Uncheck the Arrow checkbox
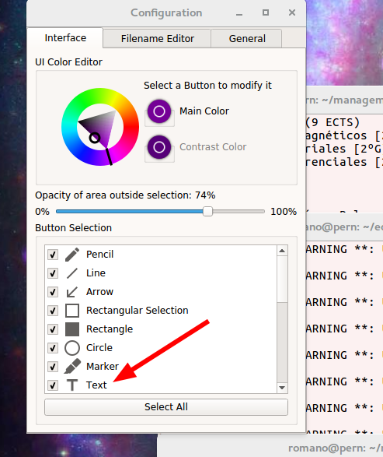 click(x=53, y=292)
